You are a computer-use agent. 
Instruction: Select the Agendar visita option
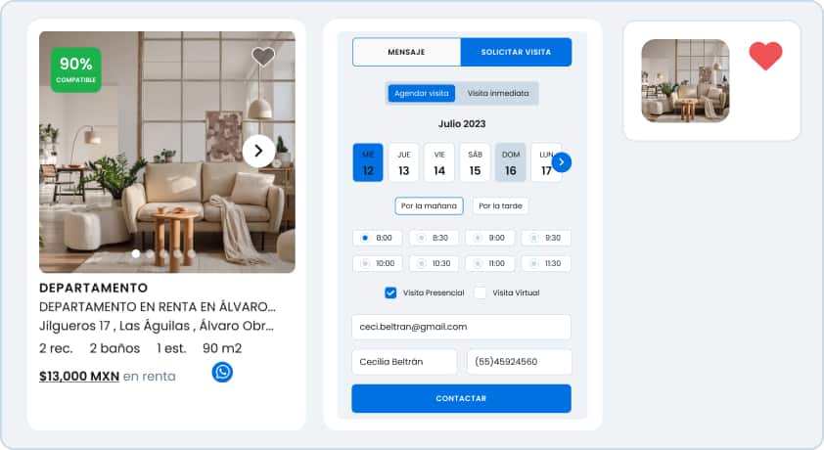(422, 94)
